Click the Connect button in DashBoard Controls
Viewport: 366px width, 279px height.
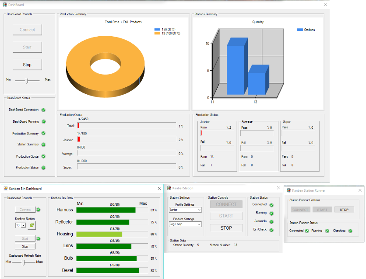pyautogui.click(x=27, y=30)
